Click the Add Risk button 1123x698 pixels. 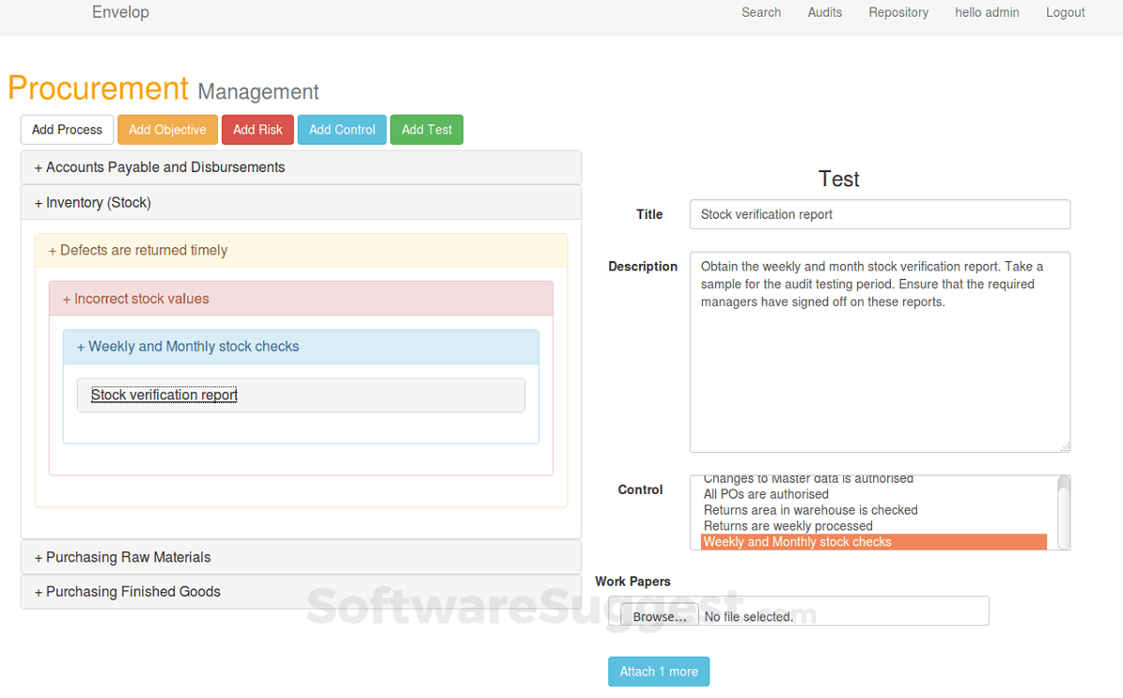[257, 129]
